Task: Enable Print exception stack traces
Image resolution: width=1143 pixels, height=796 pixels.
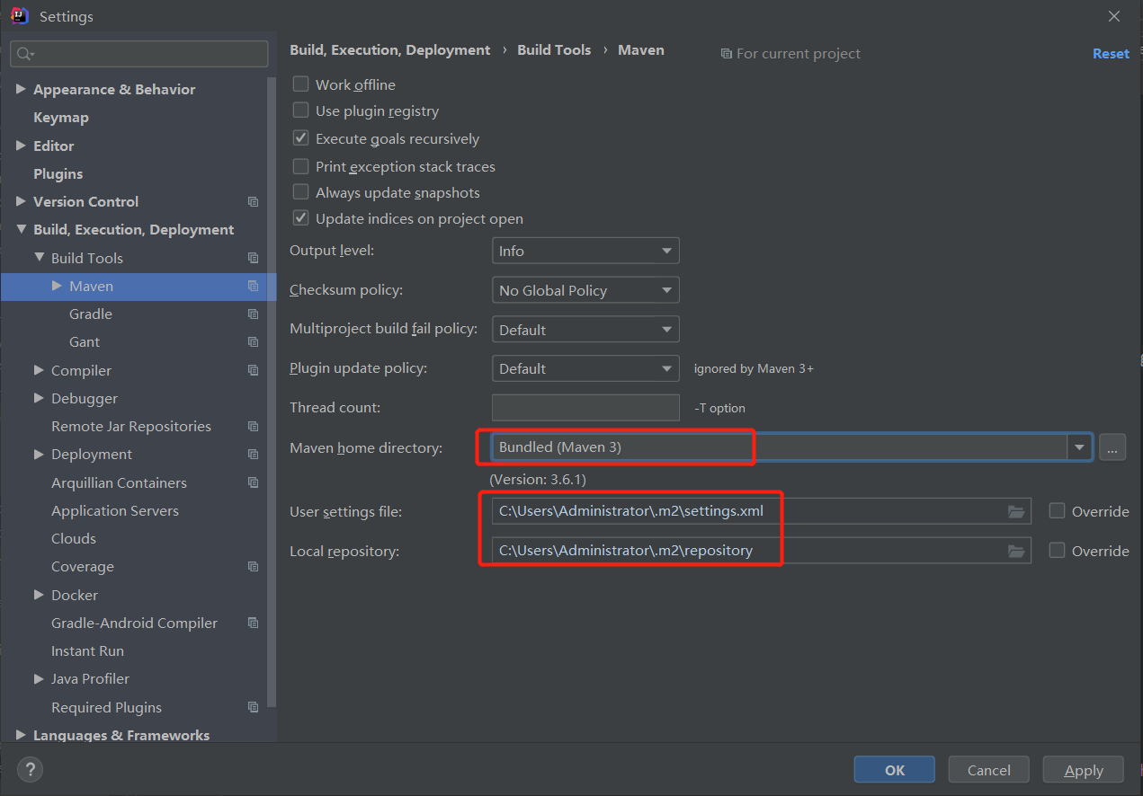Action: (300, 166)
